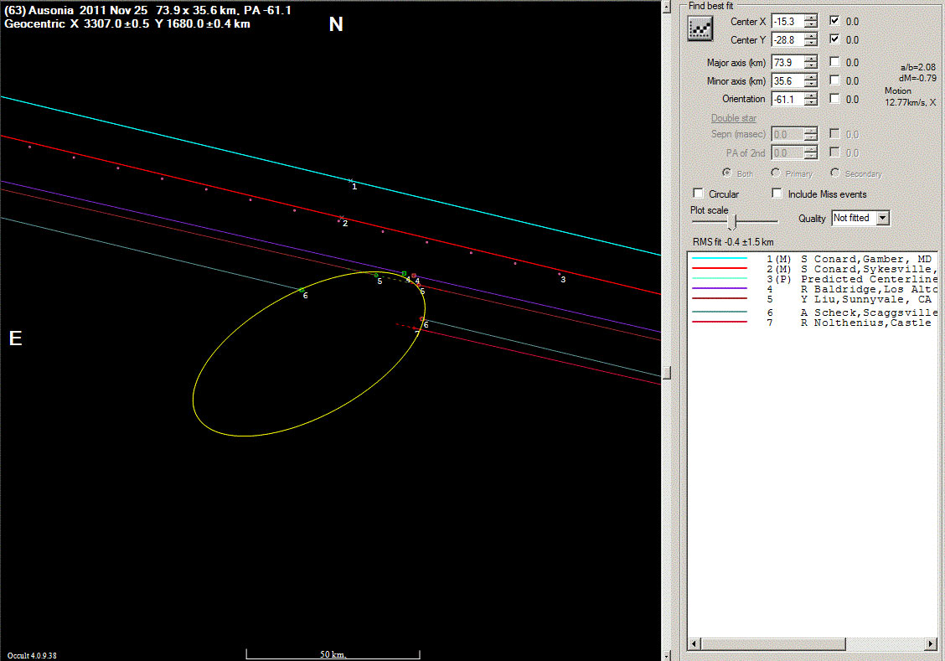Enable the Major axis fit checkbox

(834, 61)
